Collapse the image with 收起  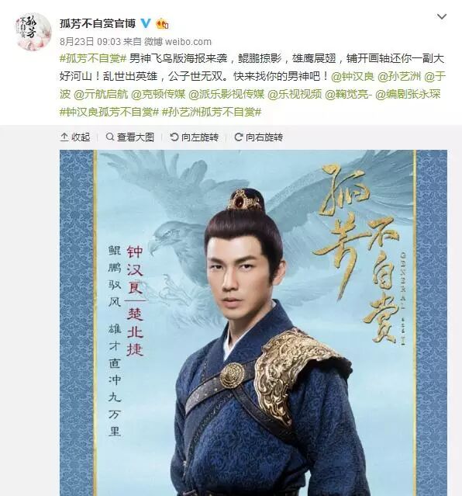coord(75,137)
